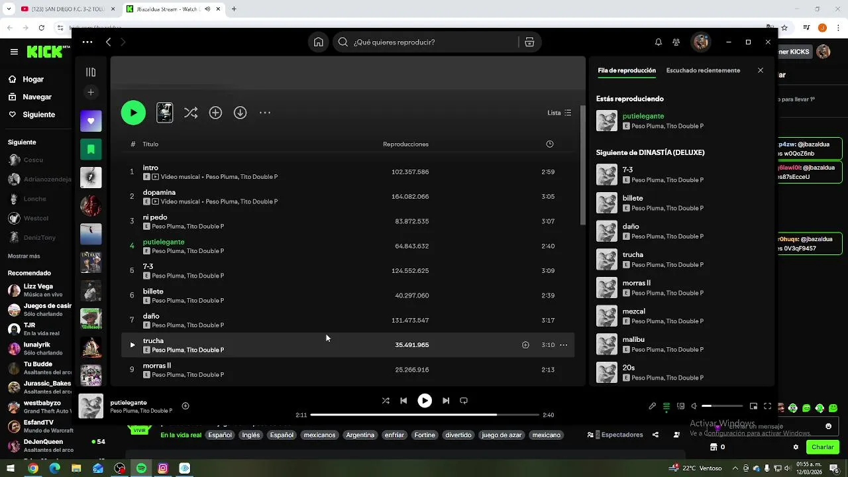This screenshot has width=848, height=477.
Task: Mute the Spotify volume
Action: coord(694,406)
